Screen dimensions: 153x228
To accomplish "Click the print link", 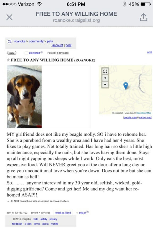I will [x=149, y=52].
